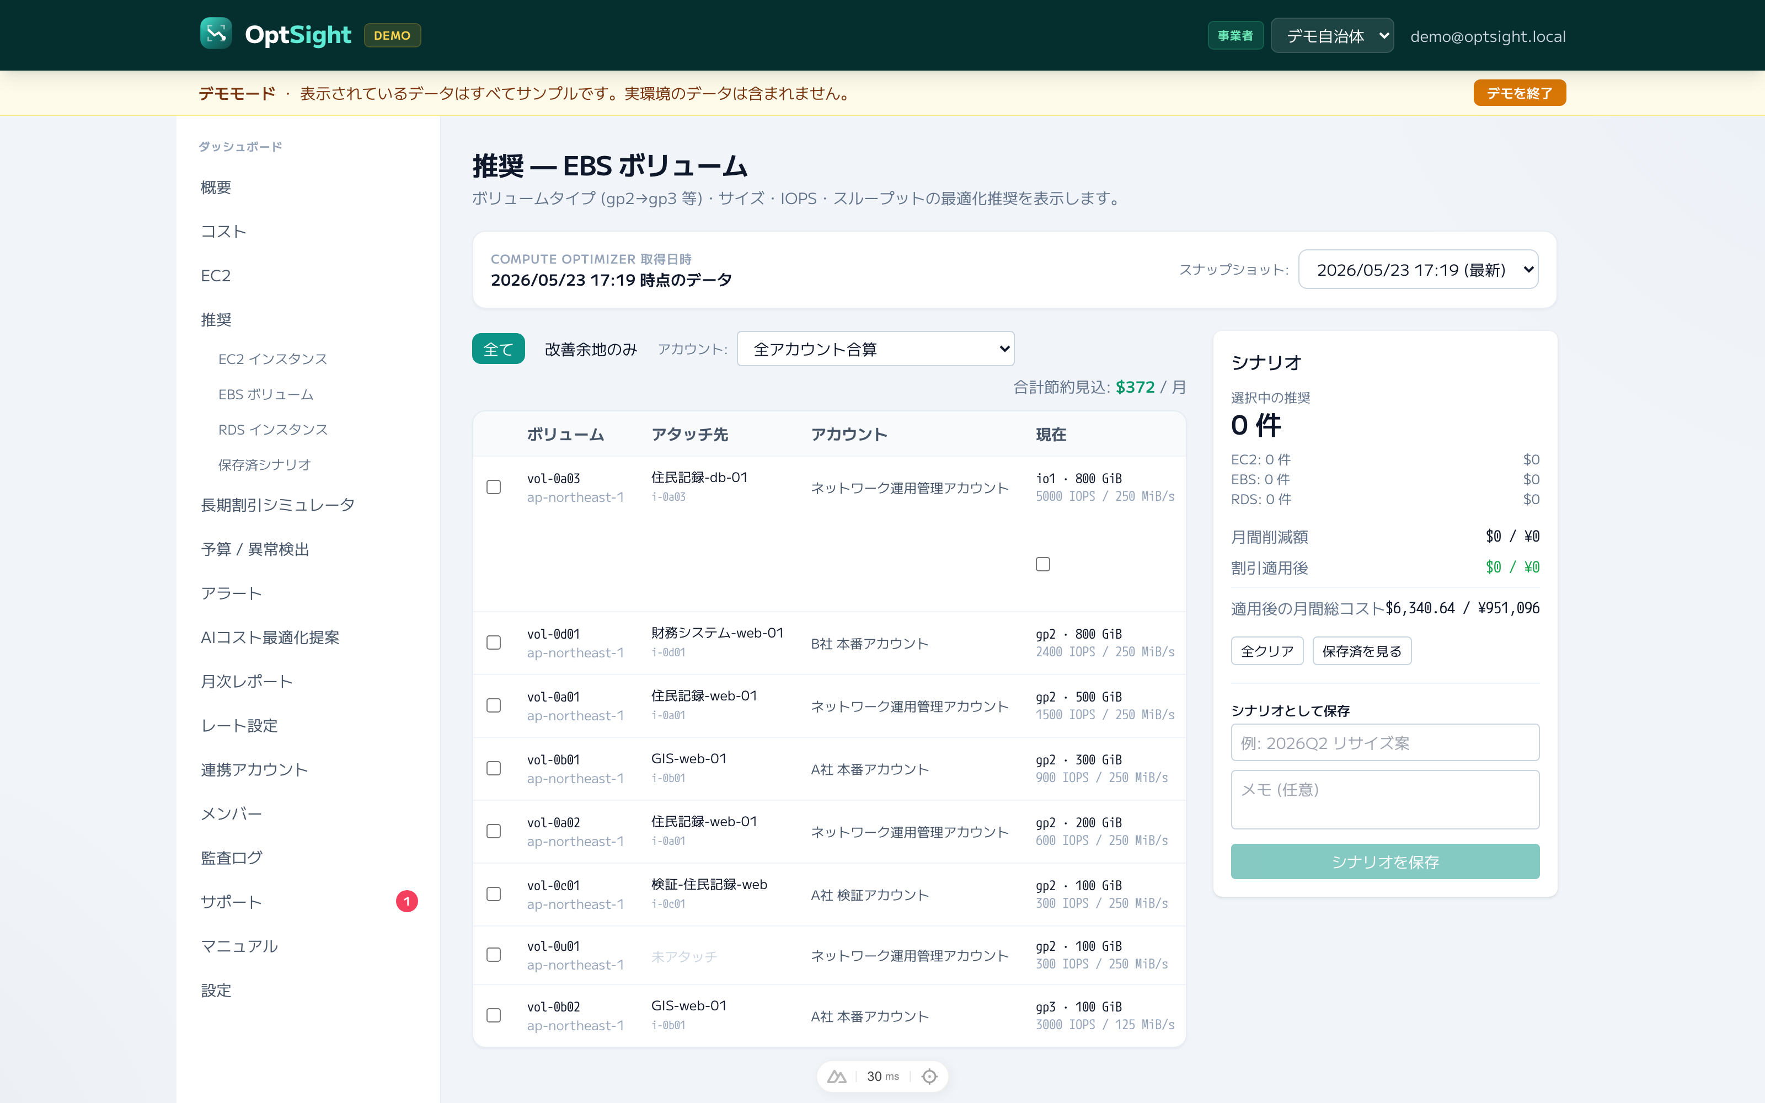1765x1103 pixels.
Task: Click the $372 savings total
Action: [x=1135, y=387]
